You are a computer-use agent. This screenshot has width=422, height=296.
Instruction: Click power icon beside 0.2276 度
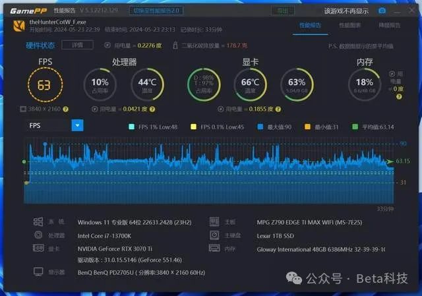(107, 45)
